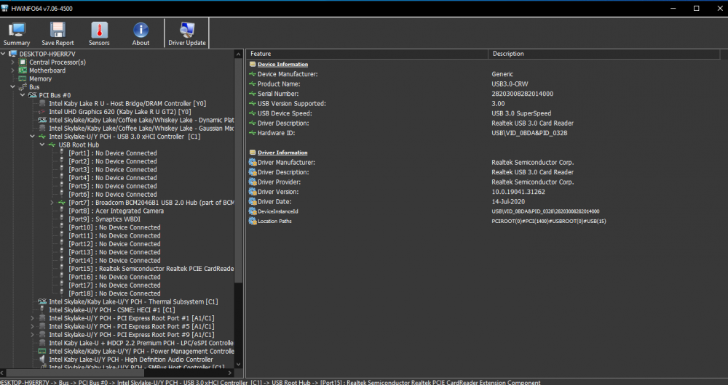Viewport: 728px width, 385px height.
Task: Expand the Motherboard node
Action: point(13,70)
